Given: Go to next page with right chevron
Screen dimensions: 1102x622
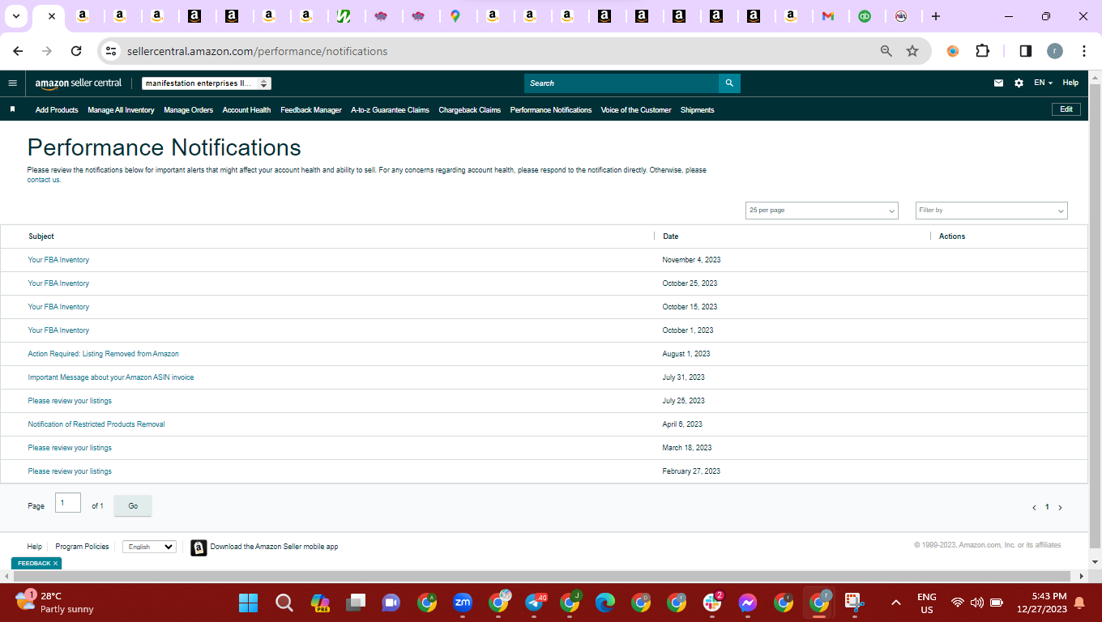Looking at the screenshot, I should coord(1060,508).
